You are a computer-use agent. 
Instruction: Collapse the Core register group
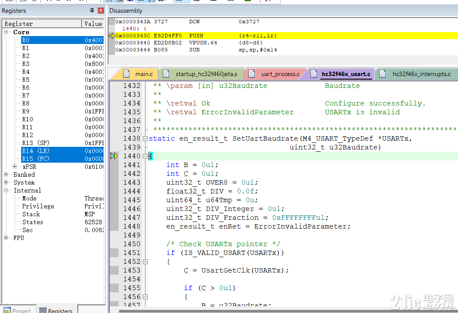pos(6,32)
